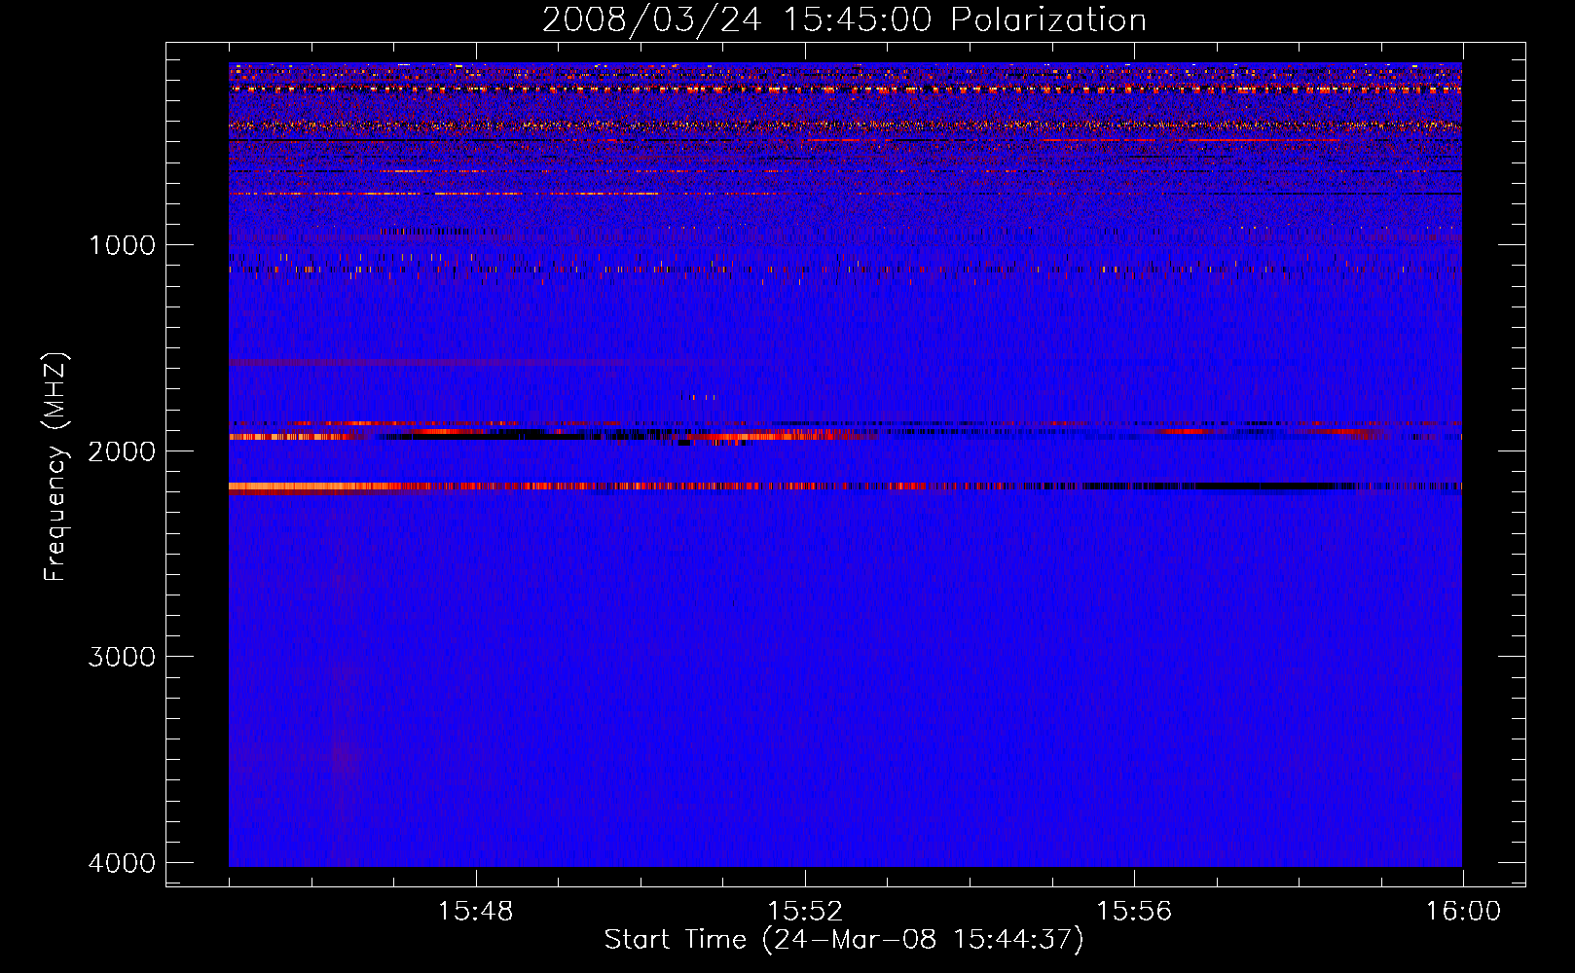
Task: Click the 15:48 time tick label
Action: [x=476, y=912]
